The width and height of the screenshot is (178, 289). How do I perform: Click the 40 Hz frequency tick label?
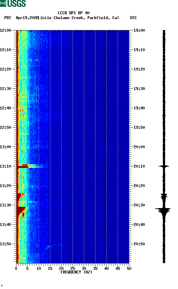tap(106, 269)
